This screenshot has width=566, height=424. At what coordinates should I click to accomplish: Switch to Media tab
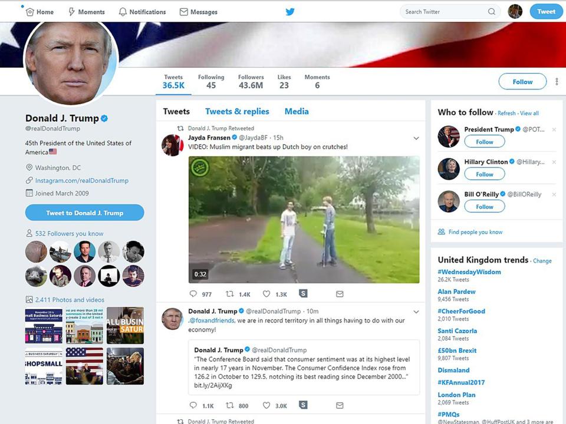tap(297, 111)
